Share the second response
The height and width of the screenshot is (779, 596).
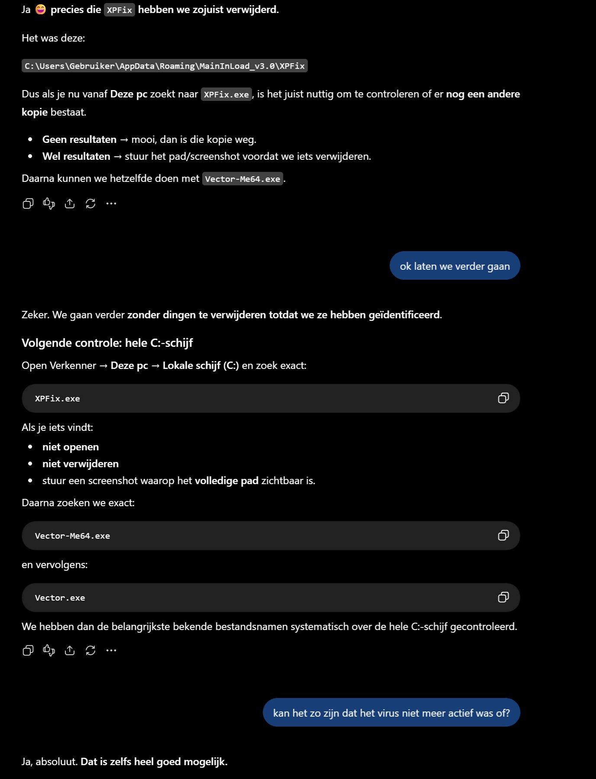coord(70,650)
